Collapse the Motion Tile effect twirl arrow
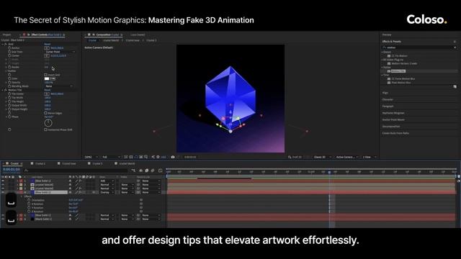461x259 pixels. click(x=3, y=90)
